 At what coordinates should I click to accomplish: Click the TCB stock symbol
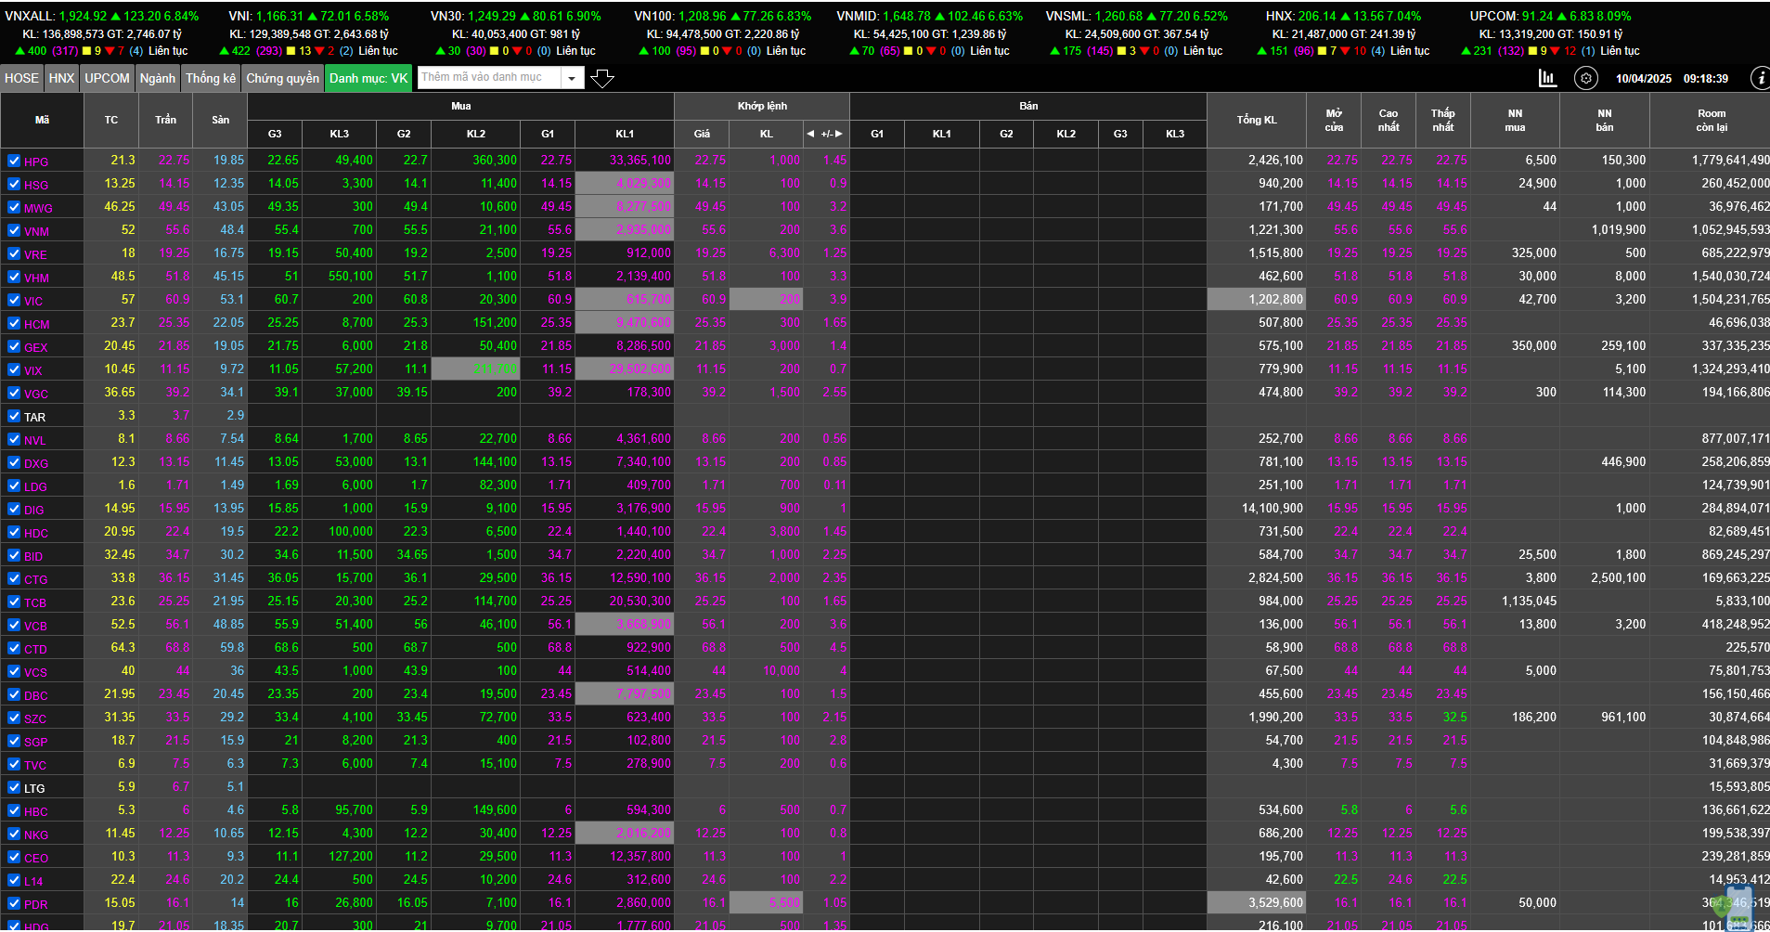35,602
